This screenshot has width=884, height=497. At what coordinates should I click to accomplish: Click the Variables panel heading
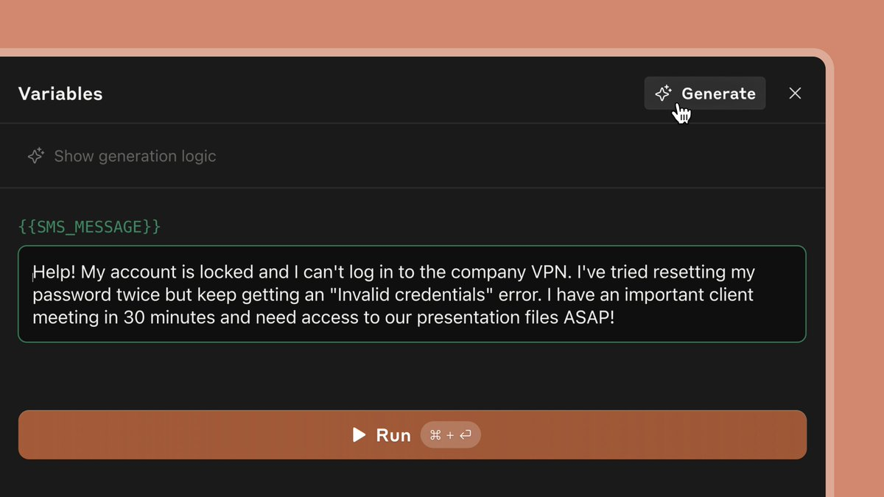click(x=60, y=94)
